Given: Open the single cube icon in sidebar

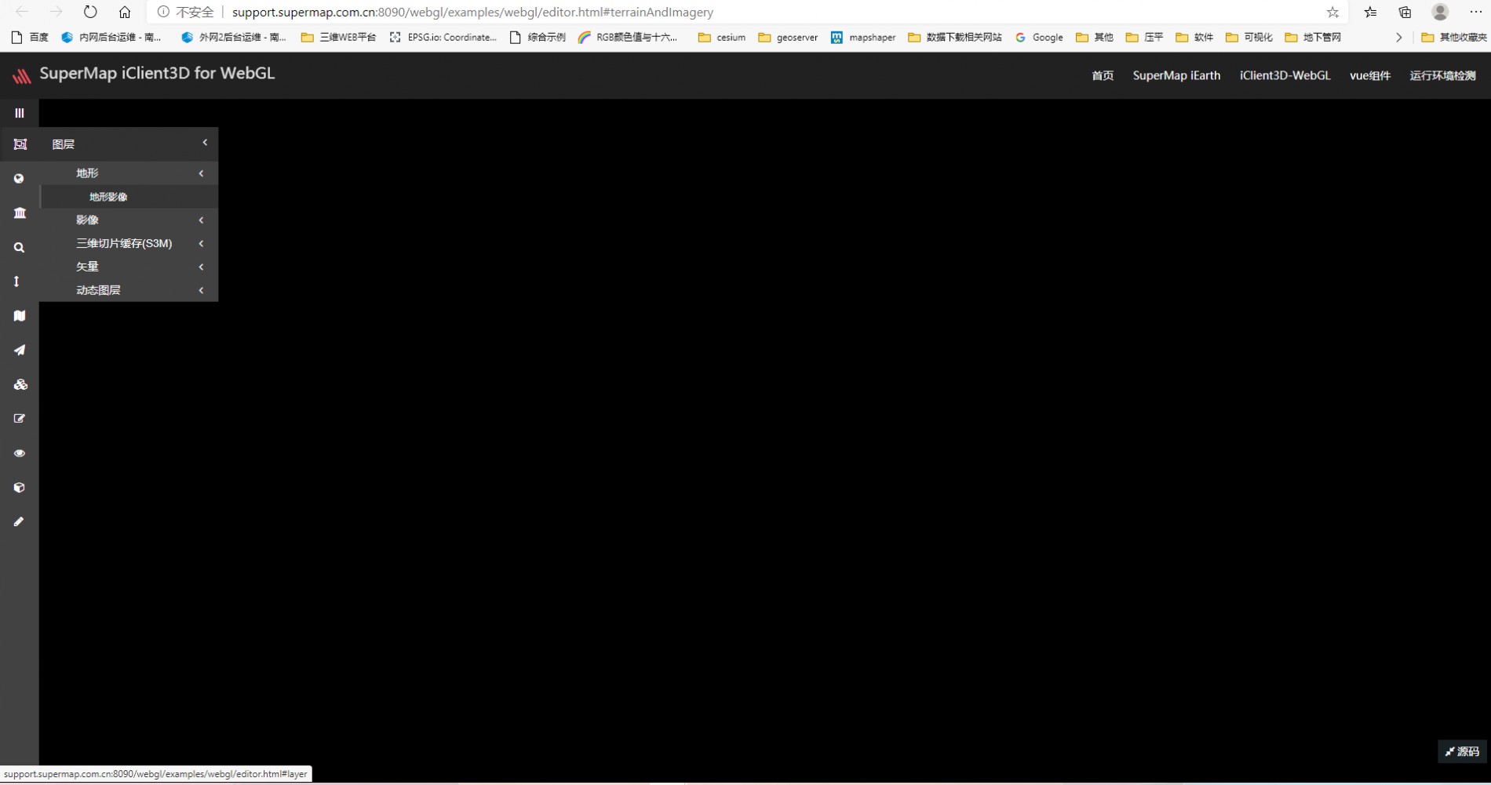Looking at the screenshot, I should 20,487.
